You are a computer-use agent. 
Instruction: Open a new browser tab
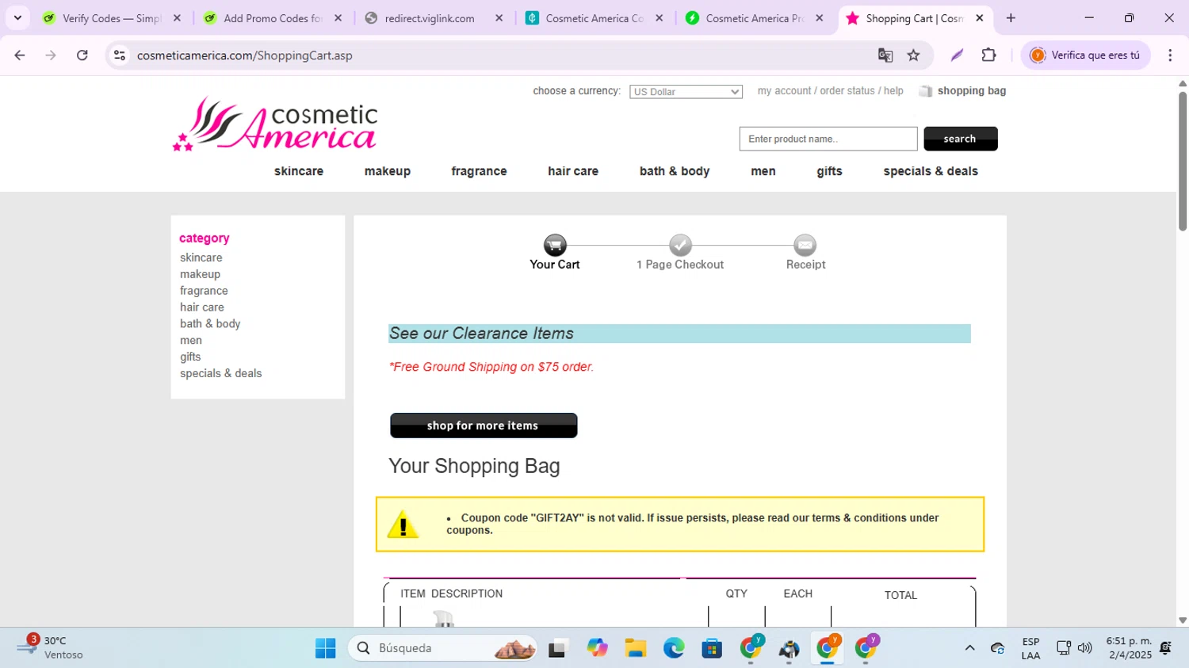pos(1011,17)
